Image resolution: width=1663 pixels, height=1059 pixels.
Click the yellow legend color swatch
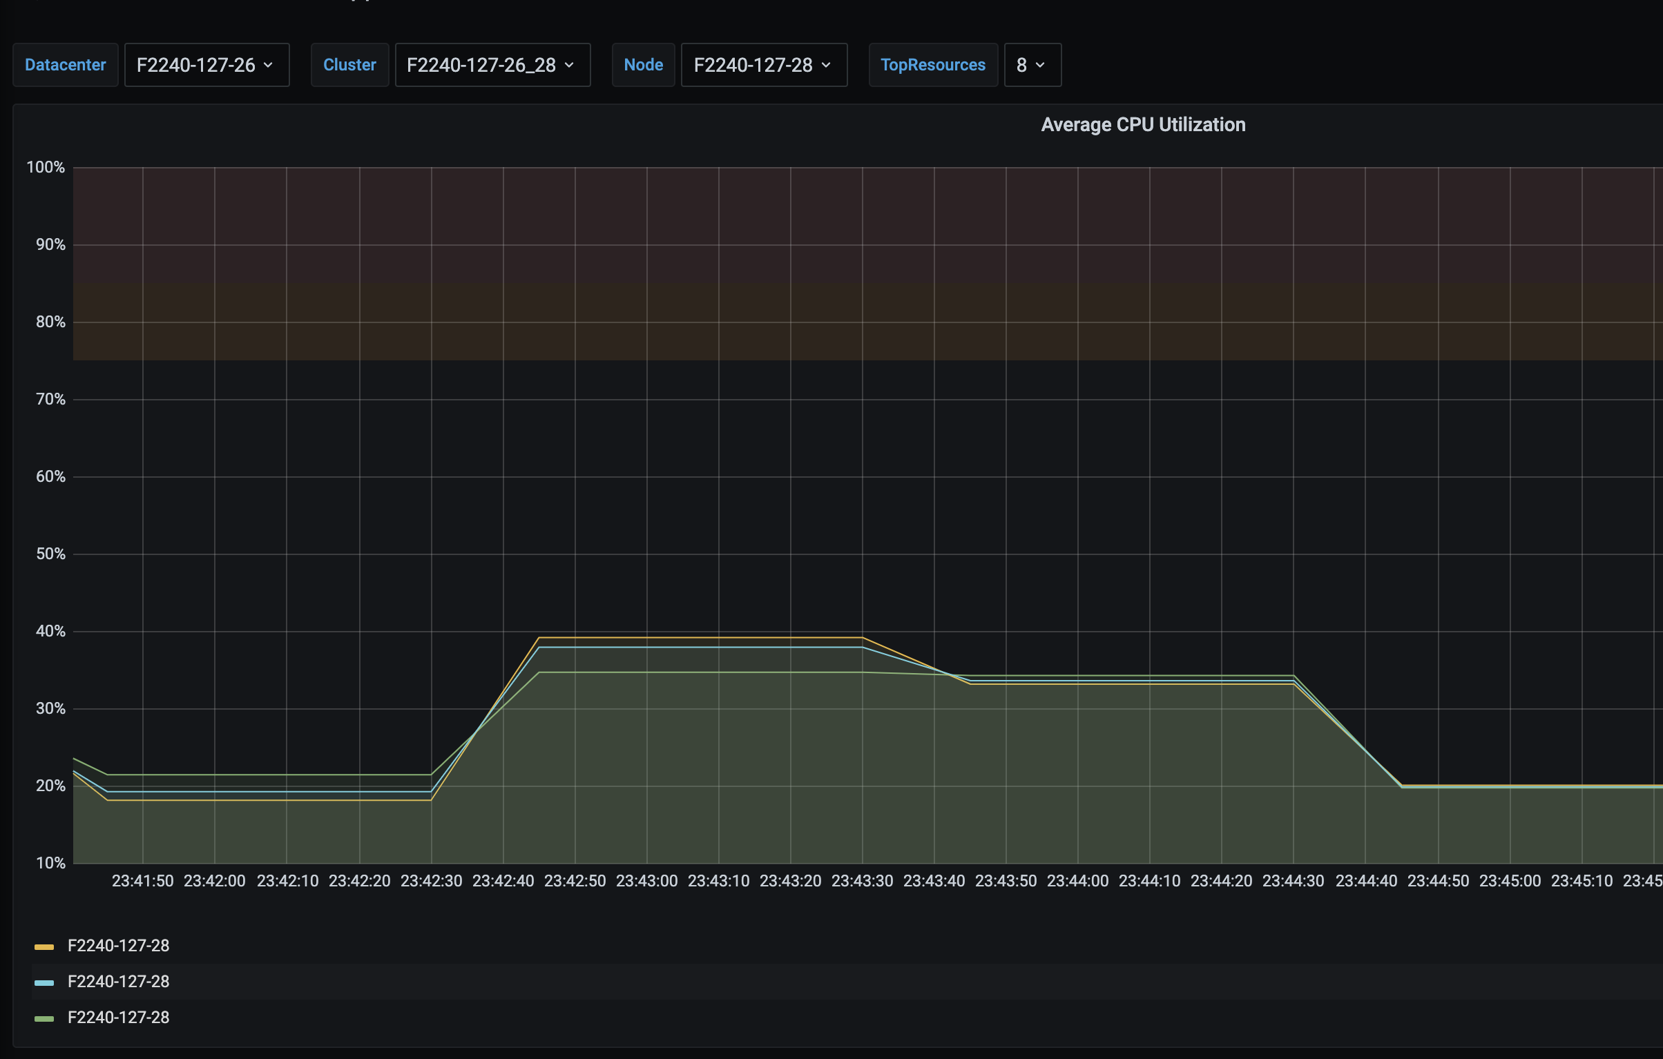coord(46,946)
